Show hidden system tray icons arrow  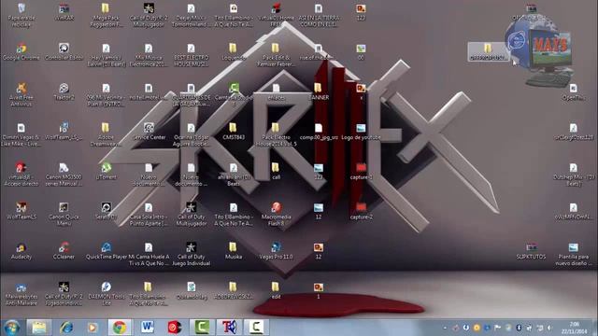[x=445, y=328]
